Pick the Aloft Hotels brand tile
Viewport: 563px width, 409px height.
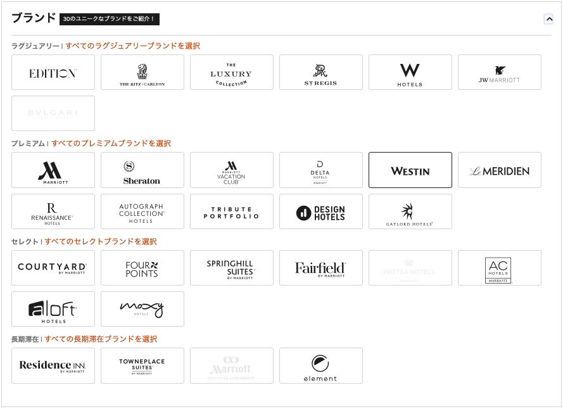[53, 309]
